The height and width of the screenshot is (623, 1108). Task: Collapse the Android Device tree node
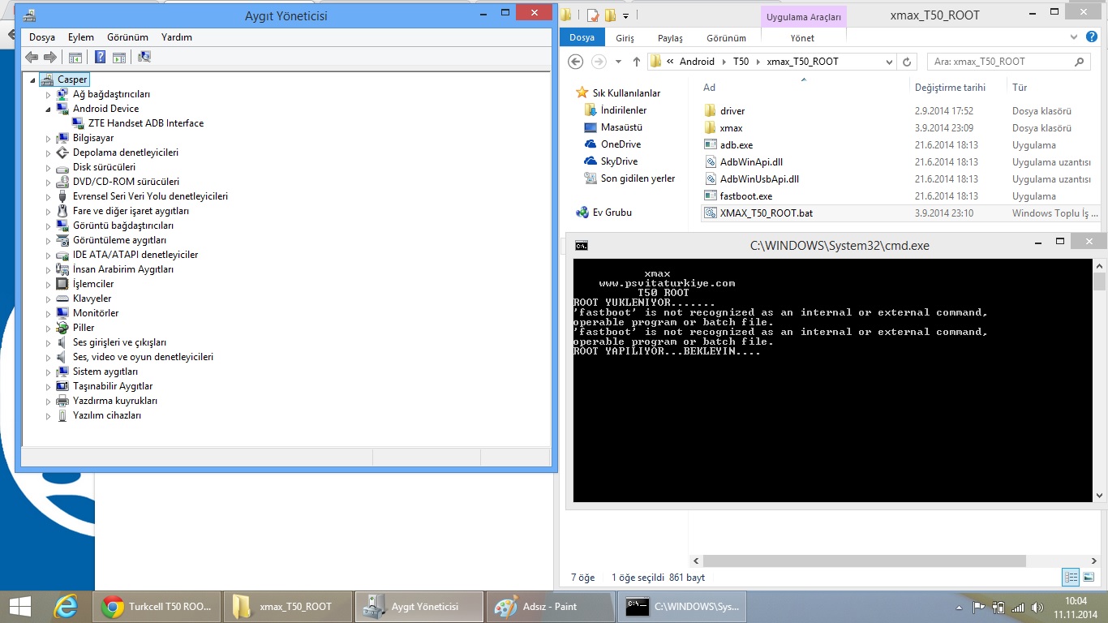48,109
